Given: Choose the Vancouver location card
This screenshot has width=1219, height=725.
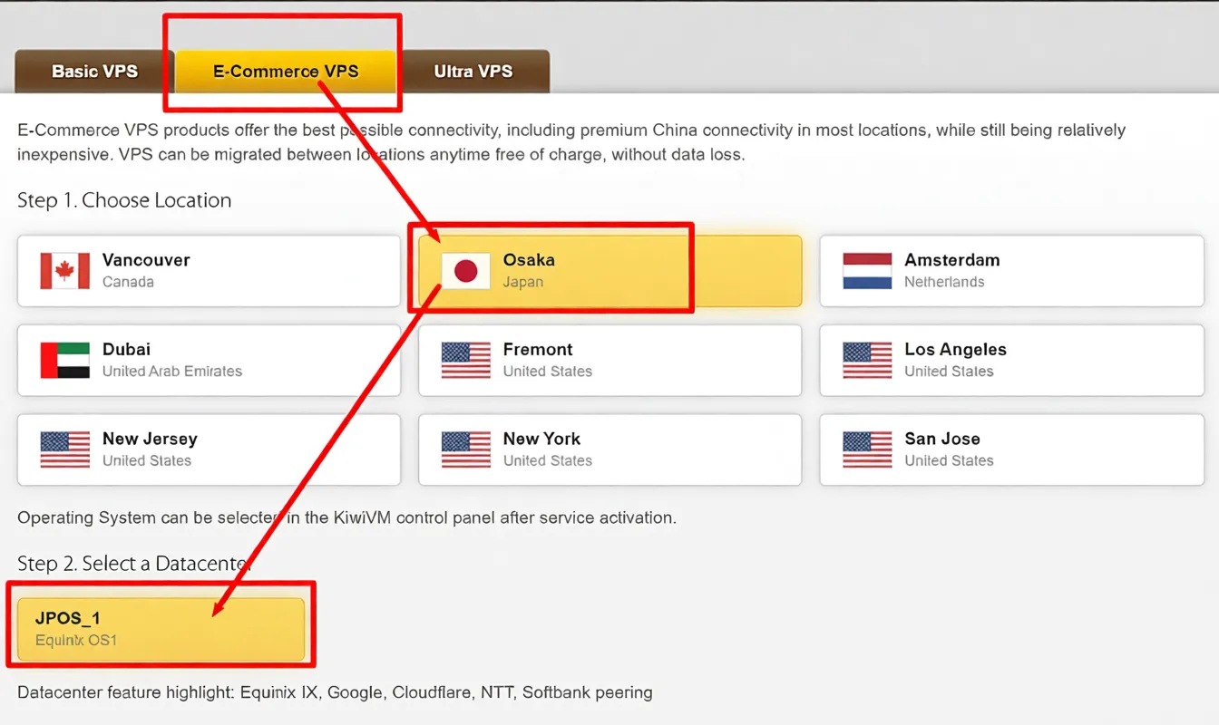Looking at the screenshot, I should 209,271.
